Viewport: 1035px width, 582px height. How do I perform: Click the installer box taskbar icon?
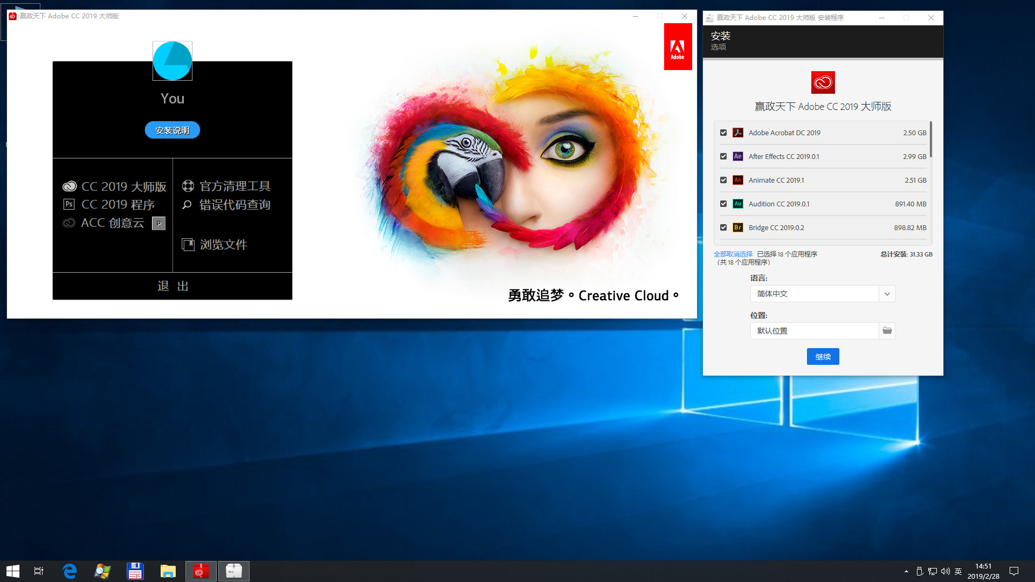(x=234, y=571)
